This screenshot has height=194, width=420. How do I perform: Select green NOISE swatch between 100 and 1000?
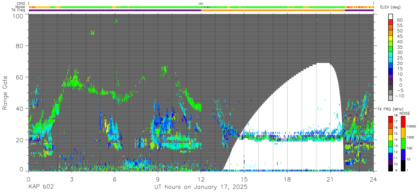coord(403,143)
